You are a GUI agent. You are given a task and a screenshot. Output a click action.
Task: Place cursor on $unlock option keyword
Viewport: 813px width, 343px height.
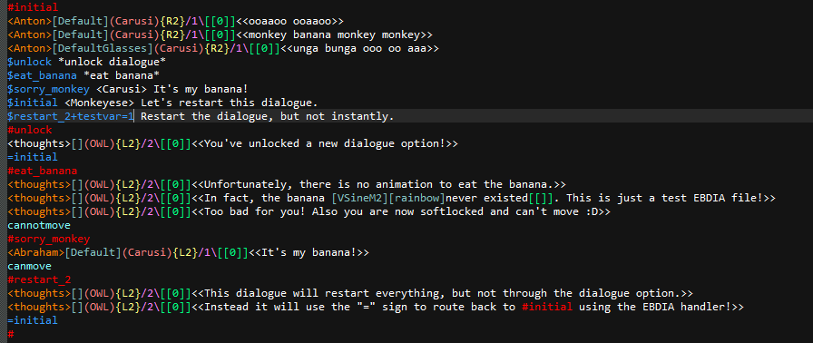pos(30,63)
